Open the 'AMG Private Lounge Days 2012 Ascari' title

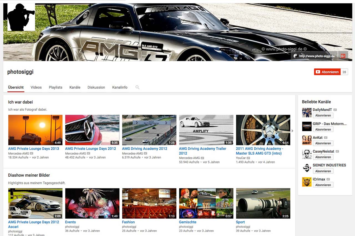coord(34,224)
